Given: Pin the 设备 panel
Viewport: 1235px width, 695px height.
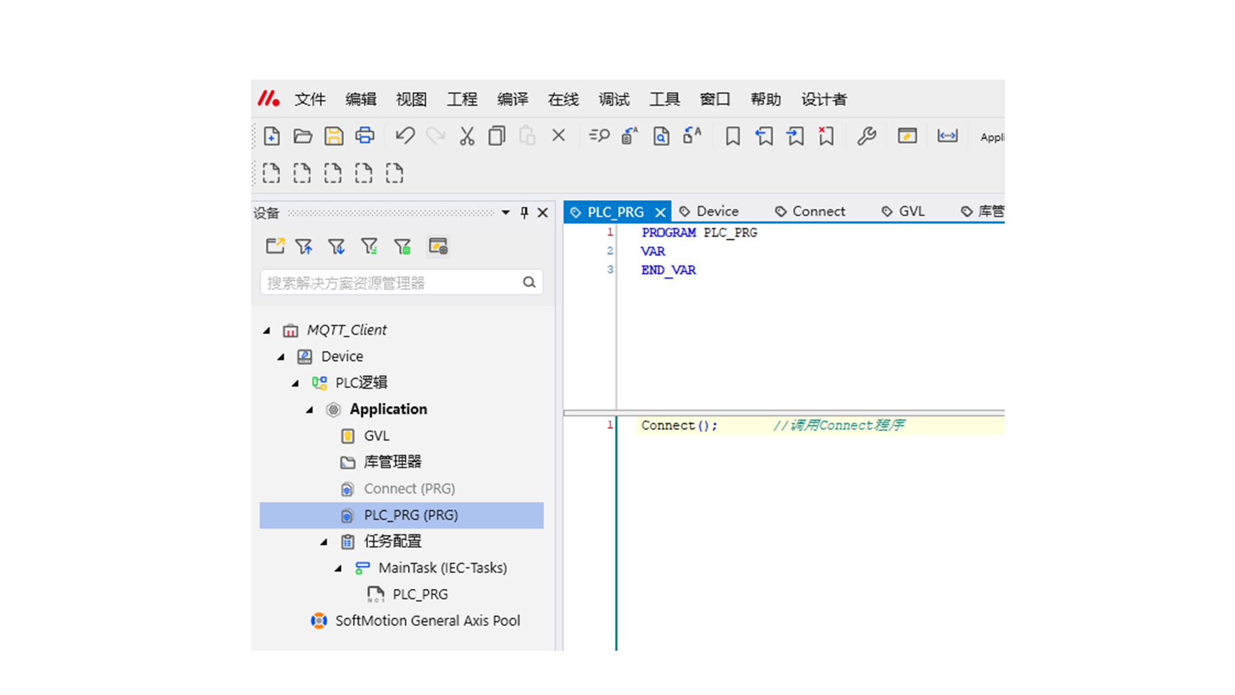Looking at the screenshot, I should (x=524, y=212).
